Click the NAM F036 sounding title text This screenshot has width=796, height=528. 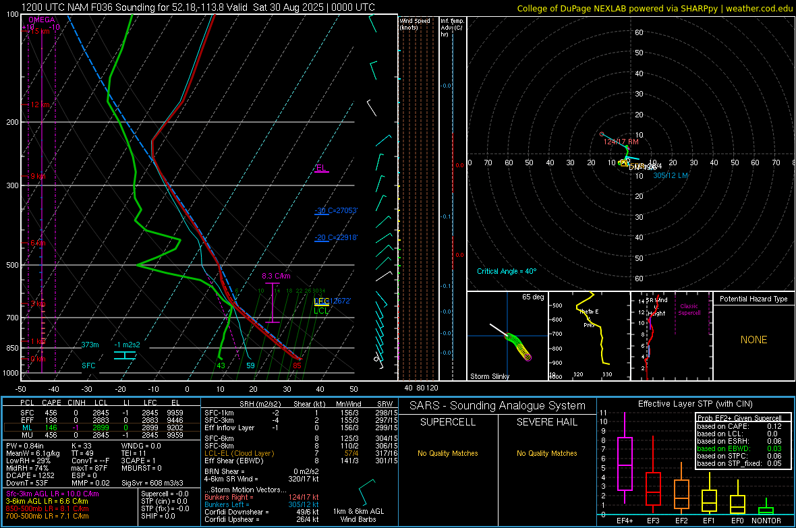198,7
